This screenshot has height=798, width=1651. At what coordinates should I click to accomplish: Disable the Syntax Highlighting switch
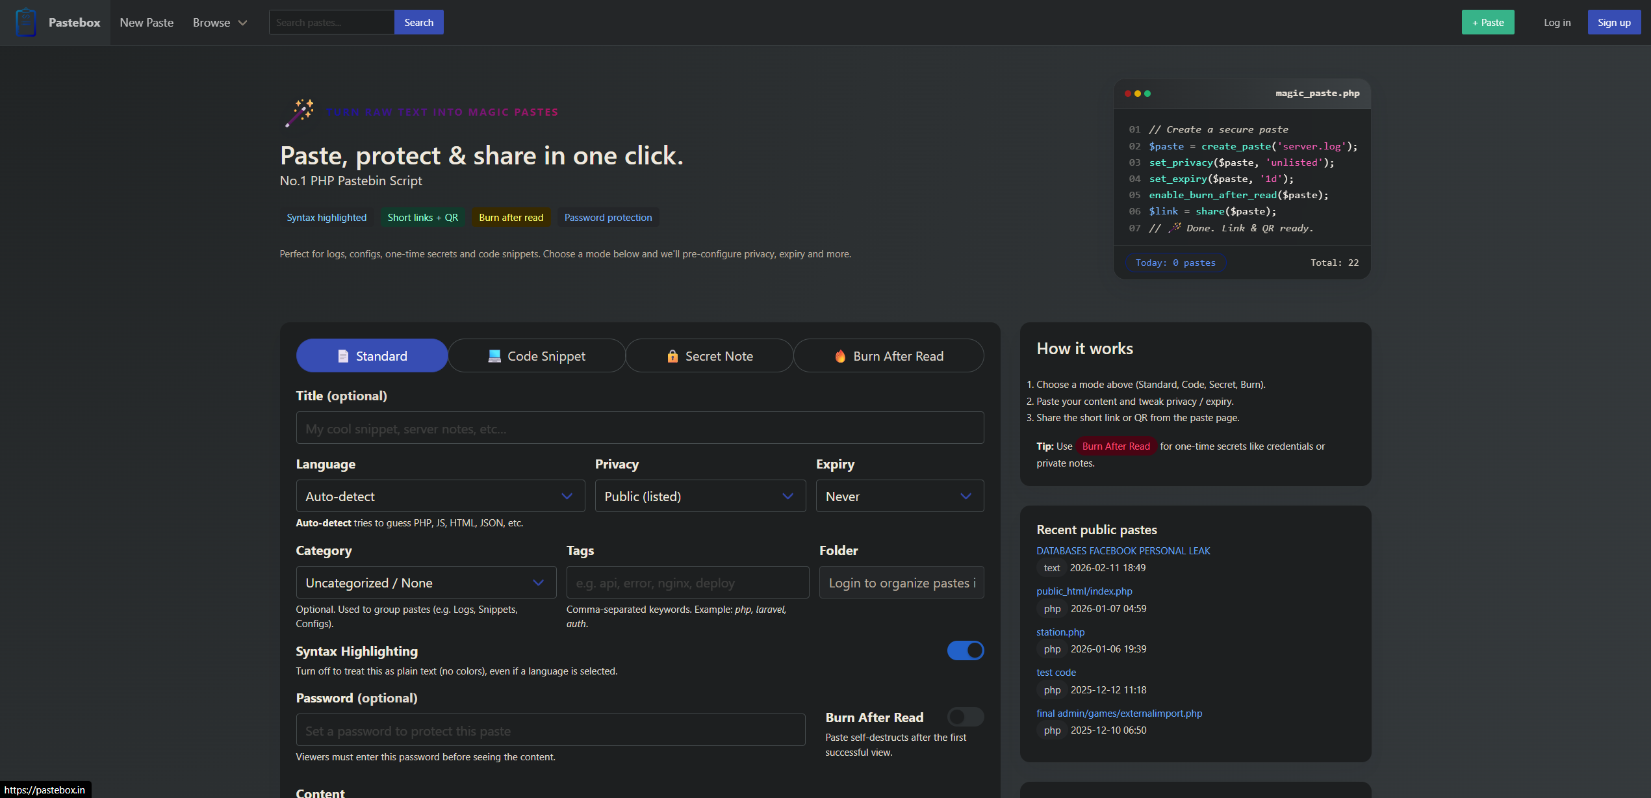point(965,650)
